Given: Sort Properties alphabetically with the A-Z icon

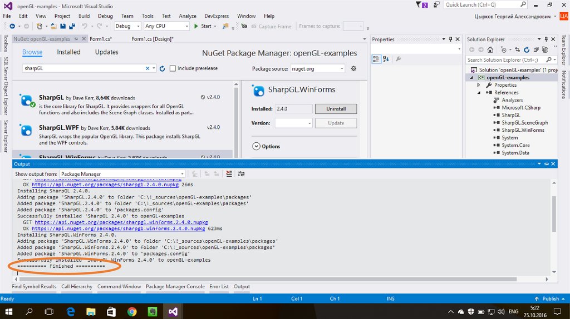Looking at the screenshot, I should click(386, 59).
